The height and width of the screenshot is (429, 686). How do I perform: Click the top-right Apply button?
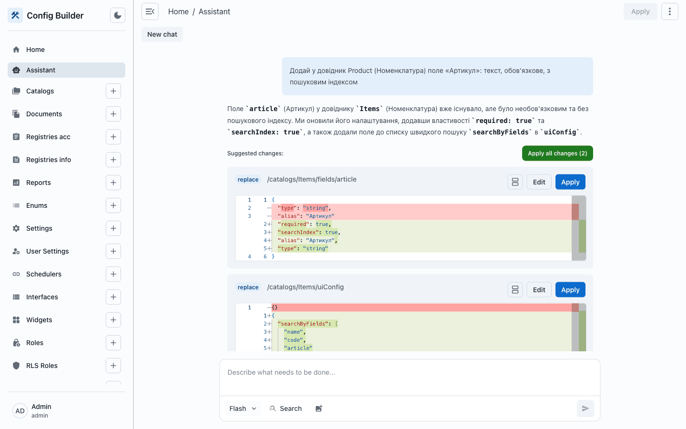[x=640, y=11]
